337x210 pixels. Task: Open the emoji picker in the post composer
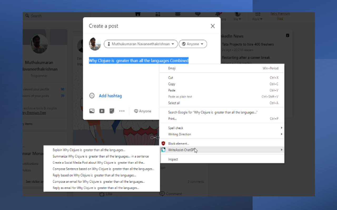tap(92, 96)
